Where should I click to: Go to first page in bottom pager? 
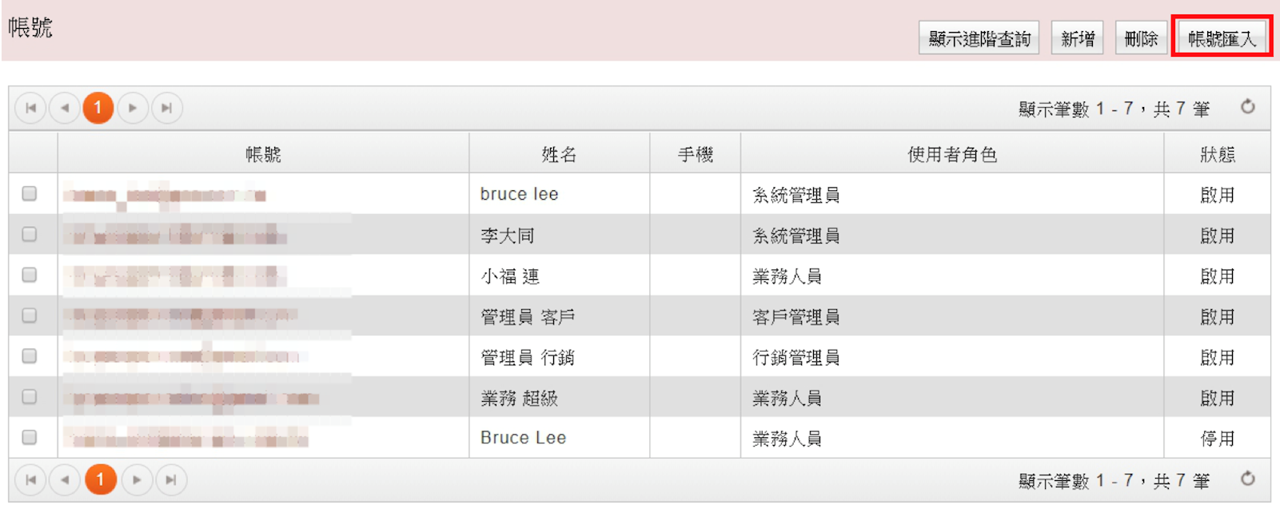tap(31, 480)
